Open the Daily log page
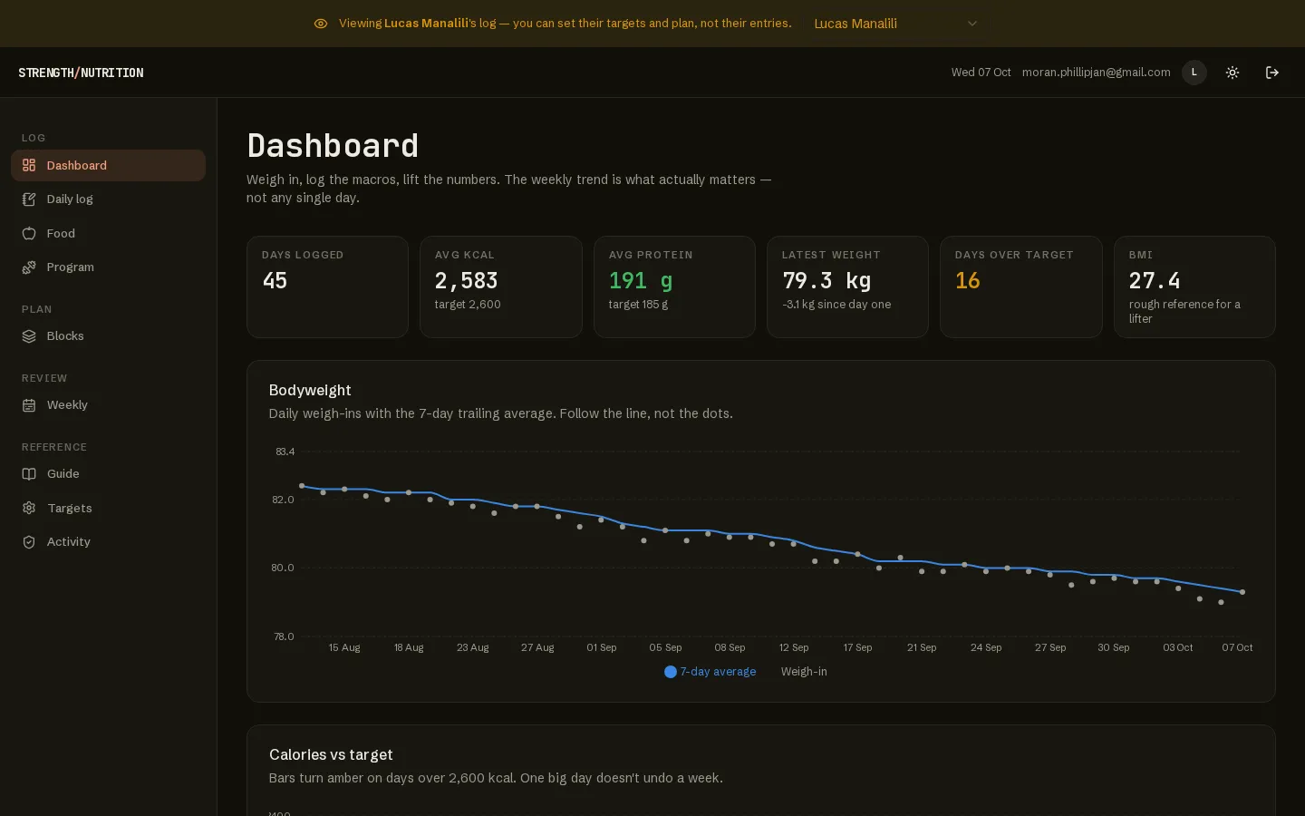Screen dimensions: 1305x816 point(108,199)
